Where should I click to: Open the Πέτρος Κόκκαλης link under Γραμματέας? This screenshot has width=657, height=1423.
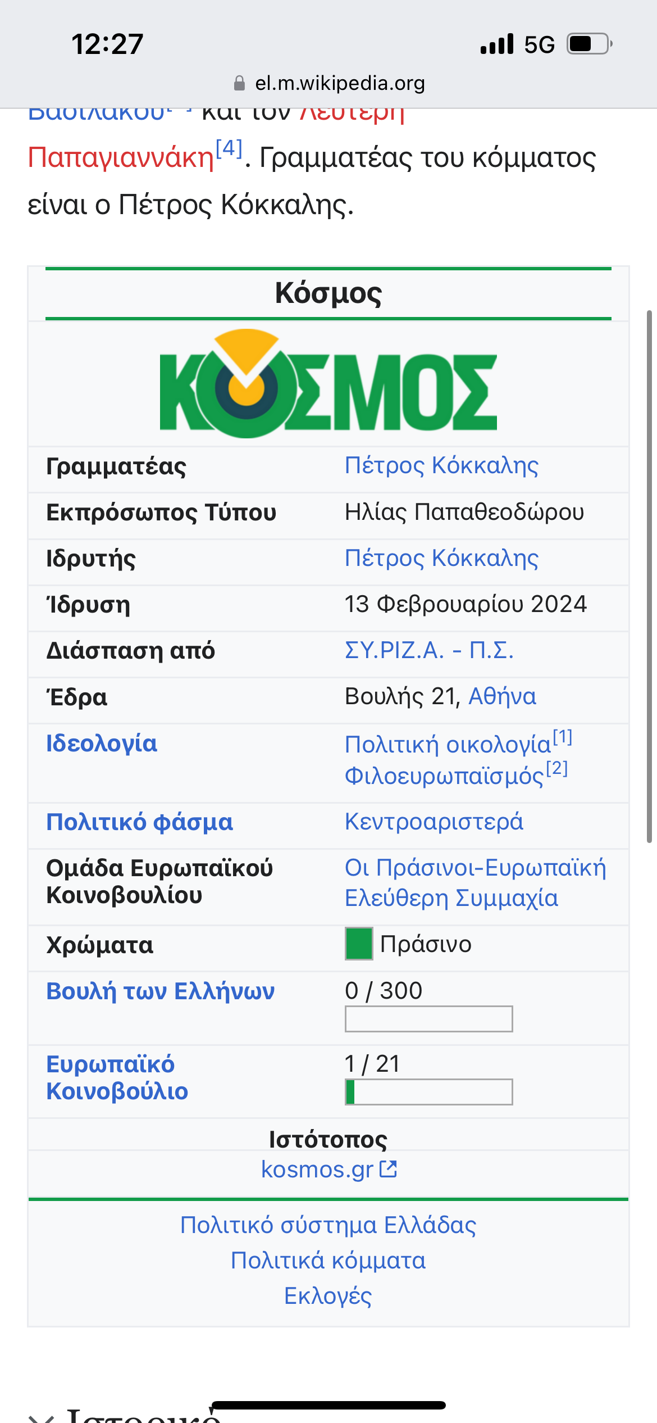click(x=441, y=465)
